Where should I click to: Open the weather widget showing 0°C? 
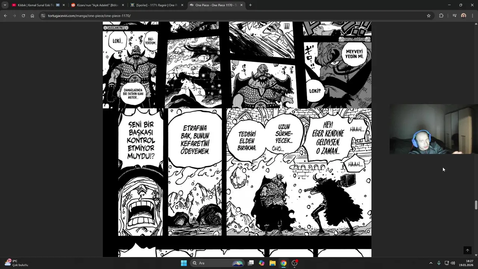tap(16, 263)
